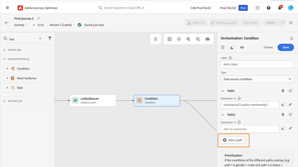Delete Path1 using its trash icon
This screenshot has height=167, width=298.
click(283, 91)
